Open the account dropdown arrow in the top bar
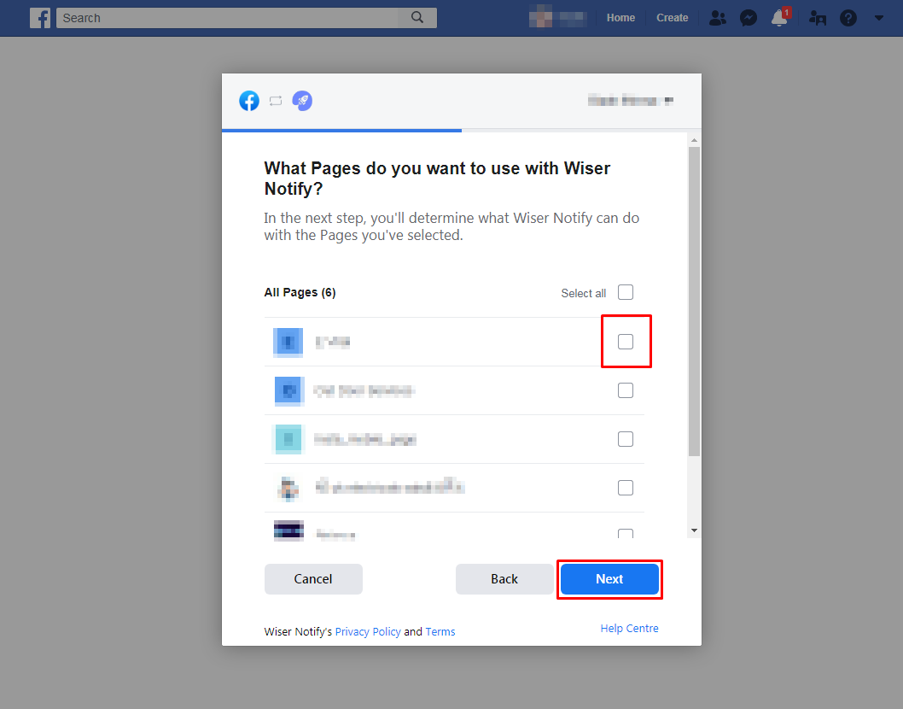Screen dimensions: 903x709 (879, 18)
